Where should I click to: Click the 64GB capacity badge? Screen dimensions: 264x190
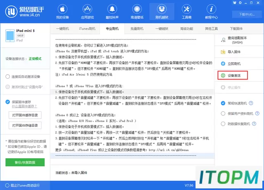pyautogui.click(x=20, y=35)
